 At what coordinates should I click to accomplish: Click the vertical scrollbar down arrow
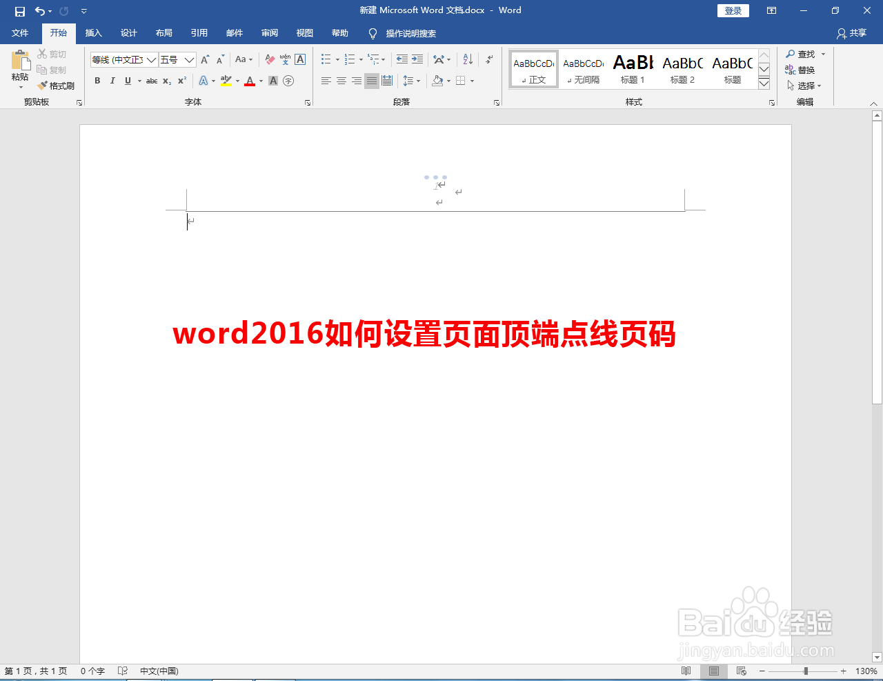tap(877, 658)
